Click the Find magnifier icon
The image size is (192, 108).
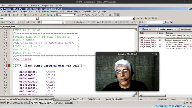click(x=33, y=15)
